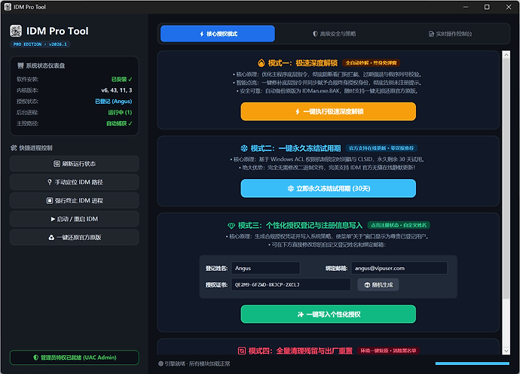Click the UAC Admin privilege status button
Screen dimensions: 520x374
tap(75, 357)
